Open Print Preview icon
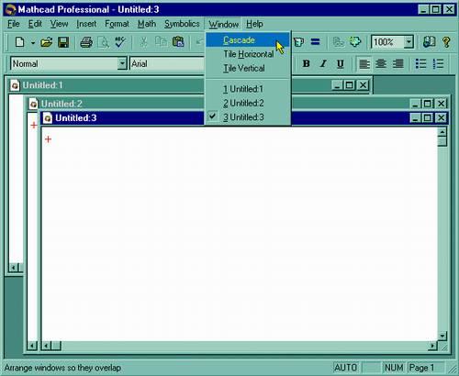The height and width of the screenshot is (376, 459). [x=104, y=42]
